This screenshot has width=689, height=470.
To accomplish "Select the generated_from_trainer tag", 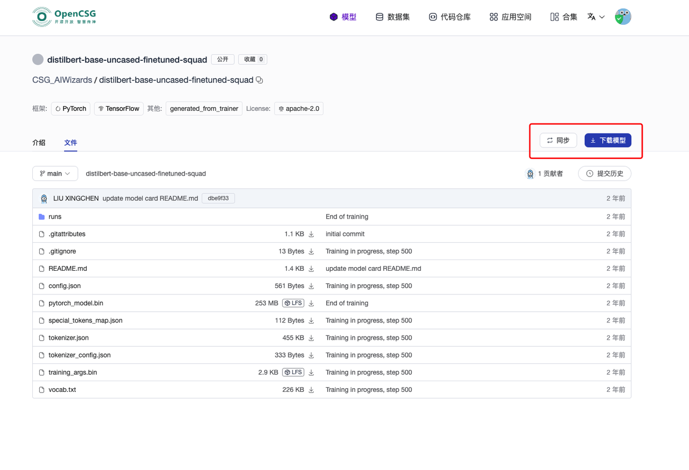I will [204, 108].
